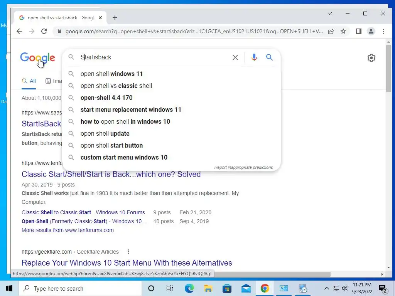This screenshot has width=395, height=296.
Task: Open the taskbar clock showing 11:21 PM
Action: point(362,288)
